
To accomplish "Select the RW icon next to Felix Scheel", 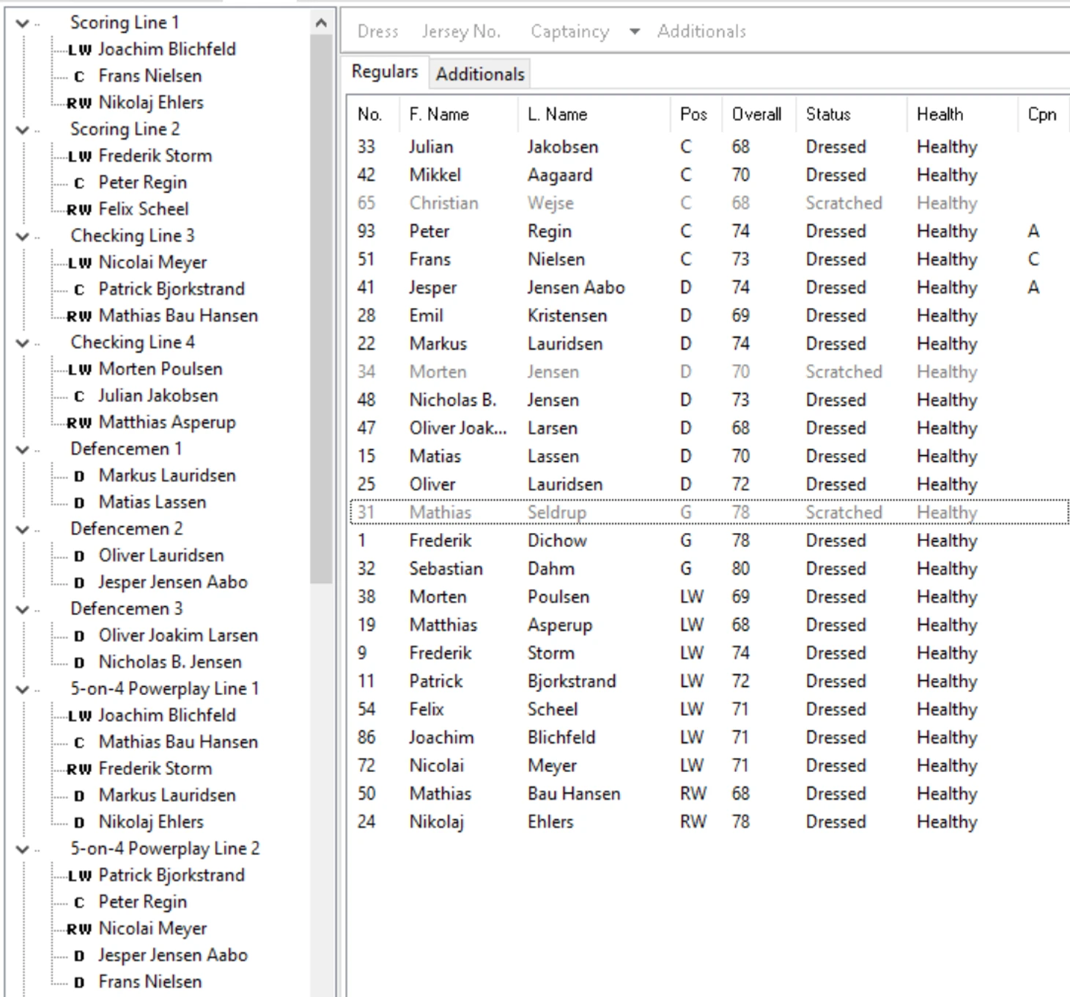I will (x=79, y=210).
